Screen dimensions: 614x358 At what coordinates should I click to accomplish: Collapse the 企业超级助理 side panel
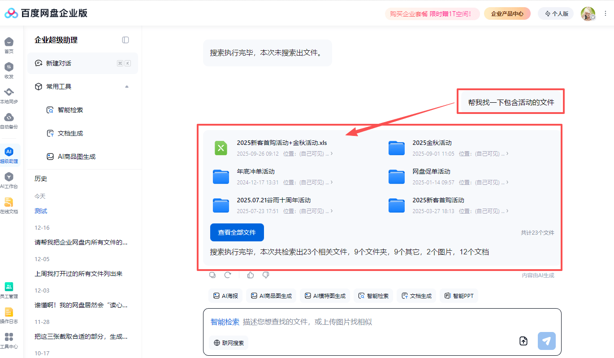[125, 40]
